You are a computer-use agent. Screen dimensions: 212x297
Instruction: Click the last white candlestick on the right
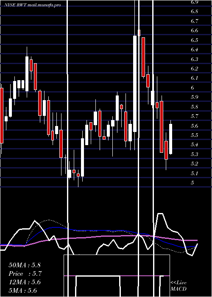[x=170, y=139]
